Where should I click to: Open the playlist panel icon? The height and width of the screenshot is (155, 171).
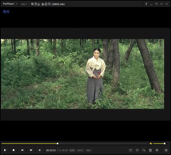[x=150, y=150]
